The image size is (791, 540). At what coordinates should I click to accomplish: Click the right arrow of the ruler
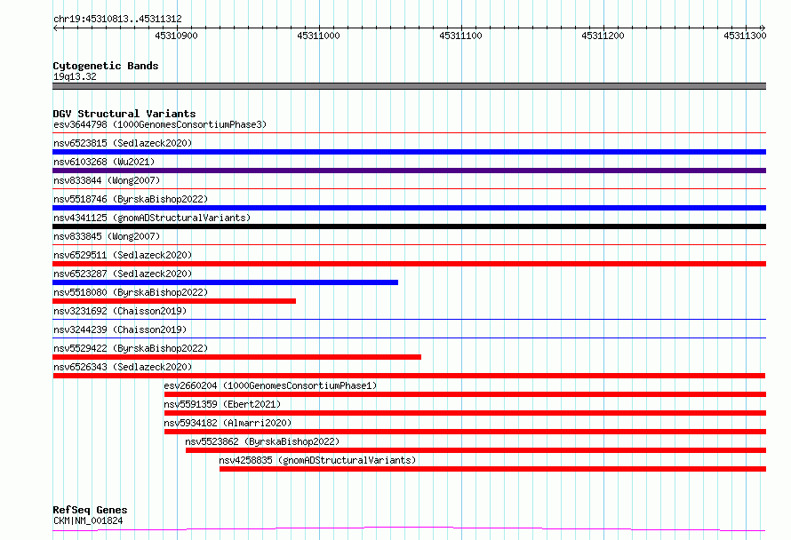click(x=763, y=28)
